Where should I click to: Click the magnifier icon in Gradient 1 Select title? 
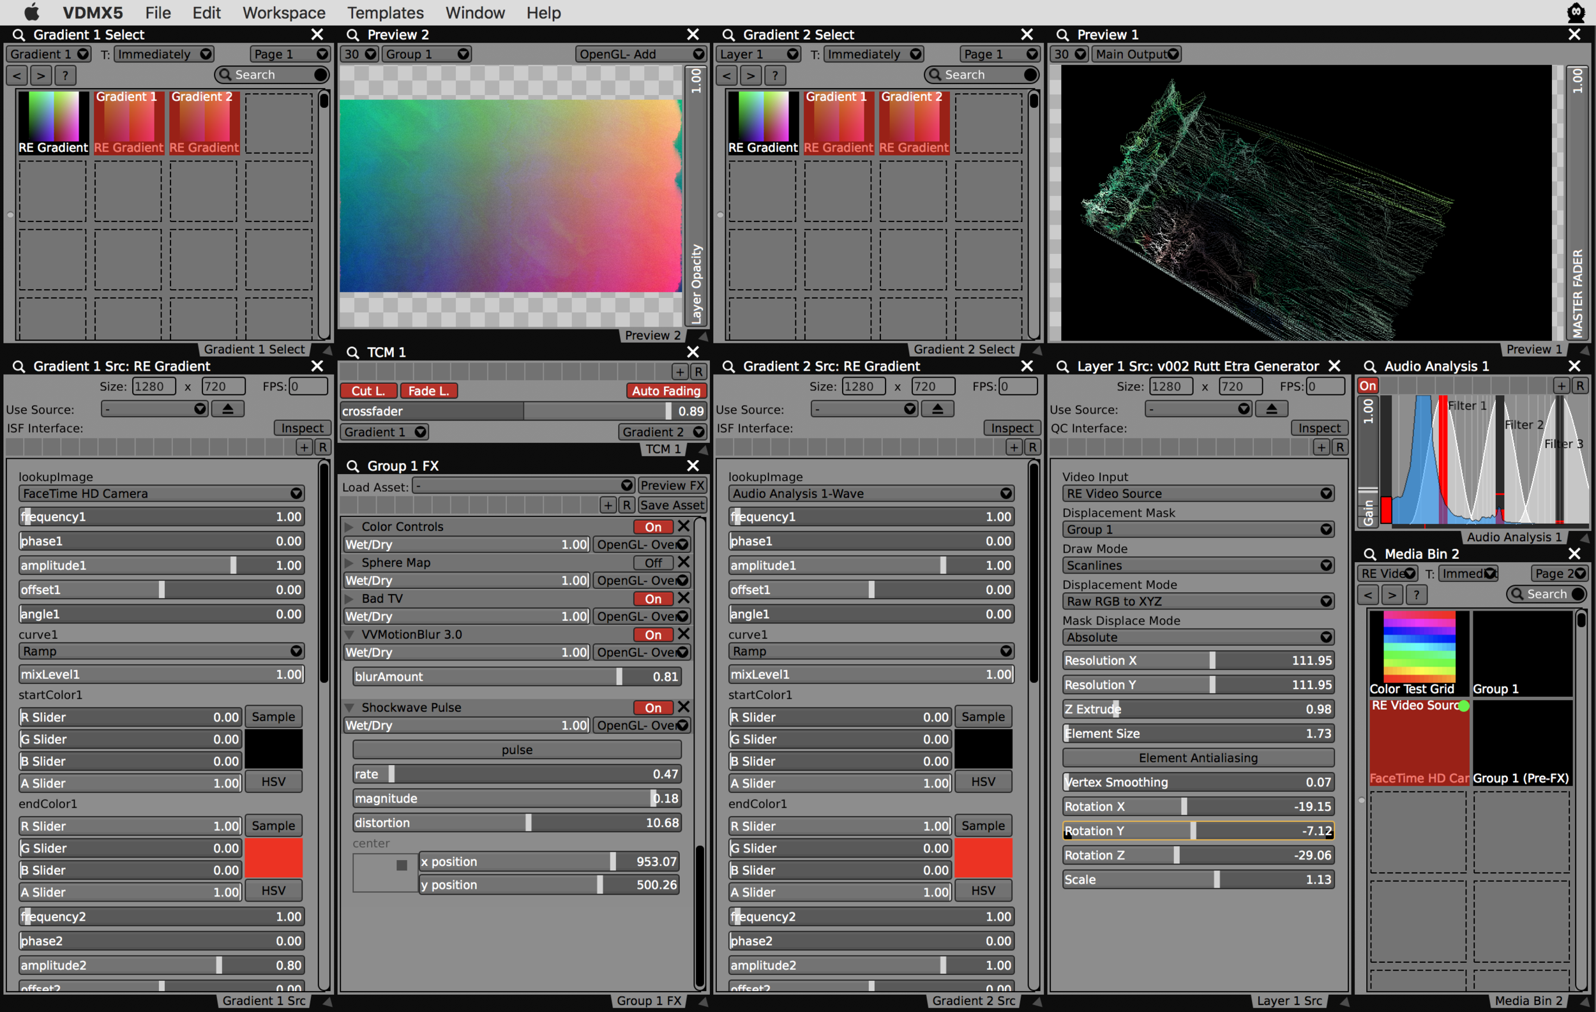point(19,34)
